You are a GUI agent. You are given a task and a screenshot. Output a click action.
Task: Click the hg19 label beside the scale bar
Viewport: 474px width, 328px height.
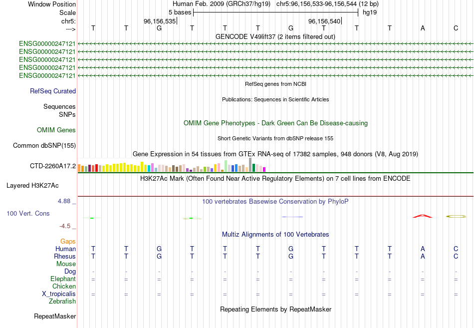click(370, 12)
